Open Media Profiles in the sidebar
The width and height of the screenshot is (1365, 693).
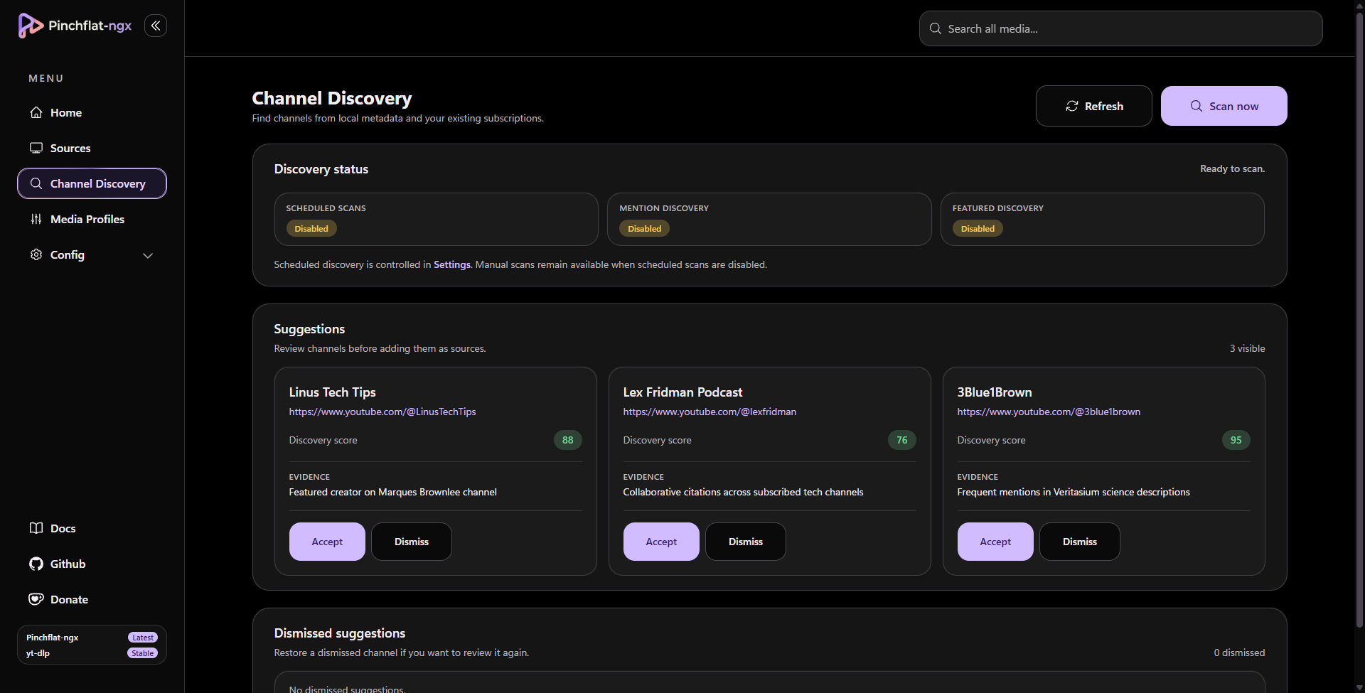tap(92, 219)
